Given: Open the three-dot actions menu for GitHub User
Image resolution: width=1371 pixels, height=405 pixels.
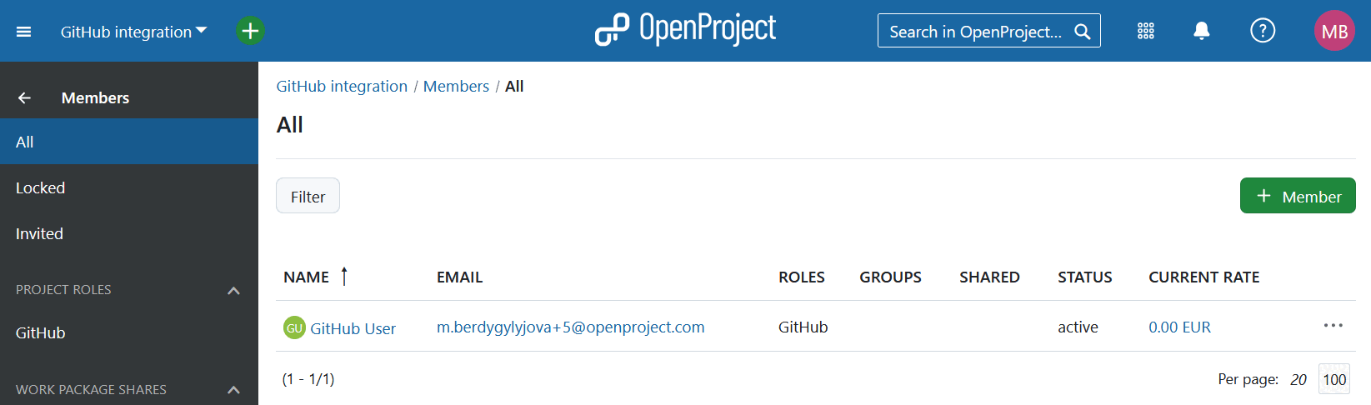Looking at the screenshot, I should [1333, 326].
